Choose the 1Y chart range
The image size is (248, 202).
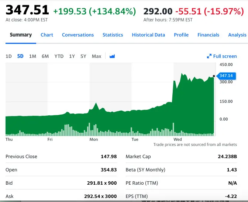coord(72,56)
